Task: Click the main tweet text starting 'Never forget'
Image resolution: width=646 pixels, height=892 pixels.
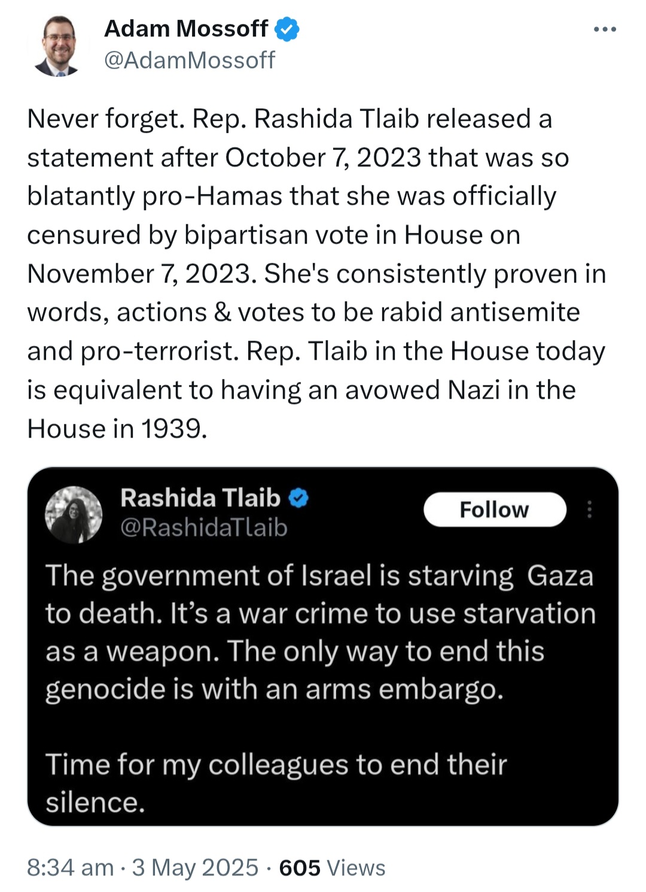Action: point(317,274)
